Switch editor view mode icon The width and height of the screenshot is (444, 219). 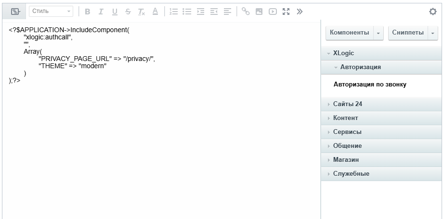pyautogui.click(x=15, y=11)
